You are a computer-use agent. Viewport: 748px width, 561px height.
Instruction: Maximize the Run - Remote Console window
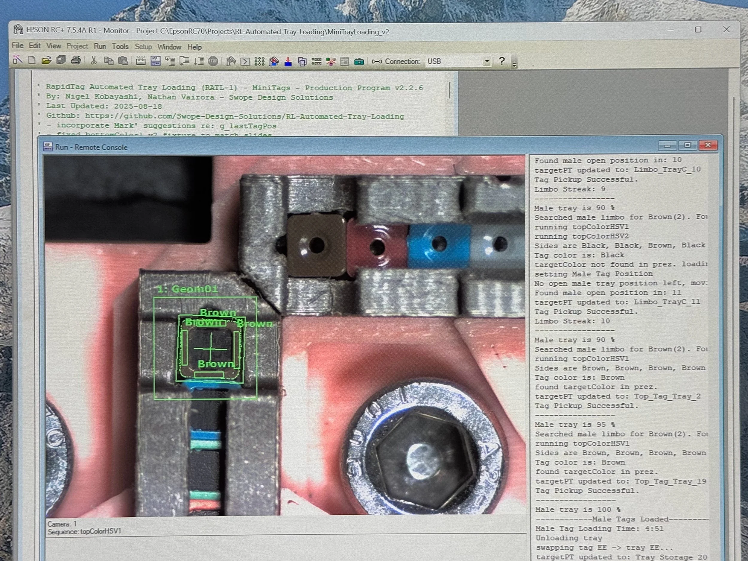687,145
